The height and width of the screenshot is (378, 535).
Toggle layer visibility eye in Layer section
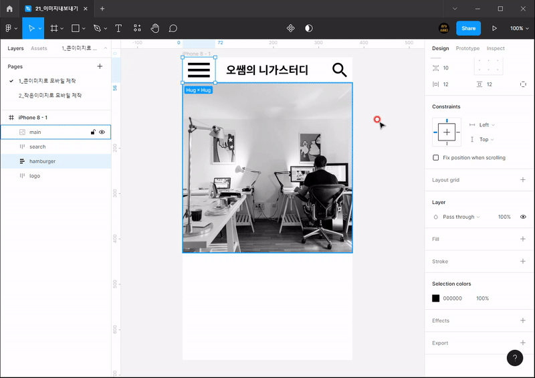[523, 217]
